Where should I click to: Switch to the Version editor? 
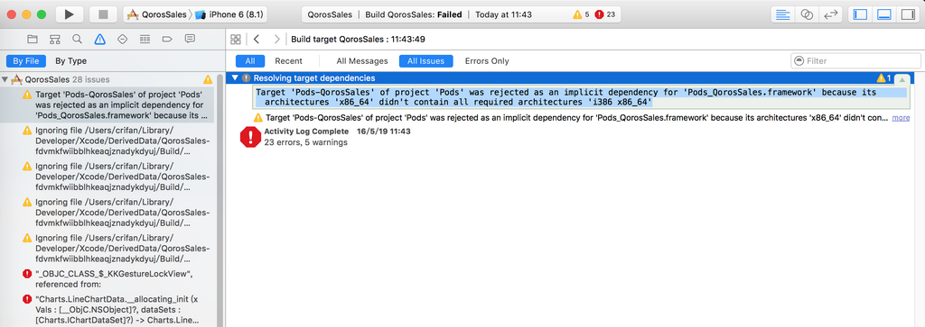click(830, 14)
